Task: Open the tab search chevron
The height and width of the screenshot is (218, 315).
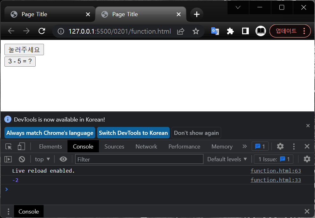Action: tap(238, 7)
